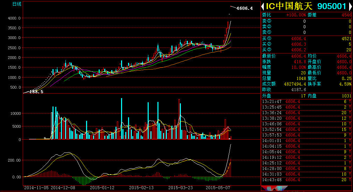The width and height of the screenshot is (353, 192).
Task: Click the 总量 value 1048
Action: pos(301,79)
